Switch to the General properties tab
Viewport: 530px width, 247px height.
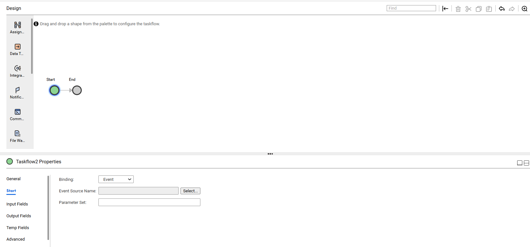tap(13, 179)
